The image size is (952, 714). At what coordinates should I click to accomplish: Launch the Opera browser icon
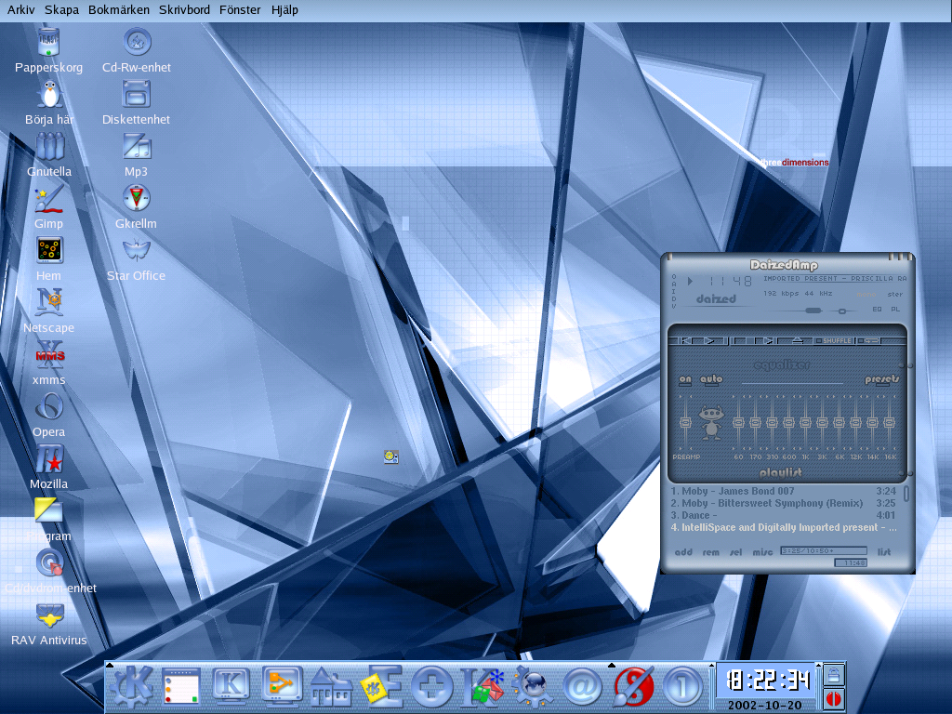click(48, 407)
